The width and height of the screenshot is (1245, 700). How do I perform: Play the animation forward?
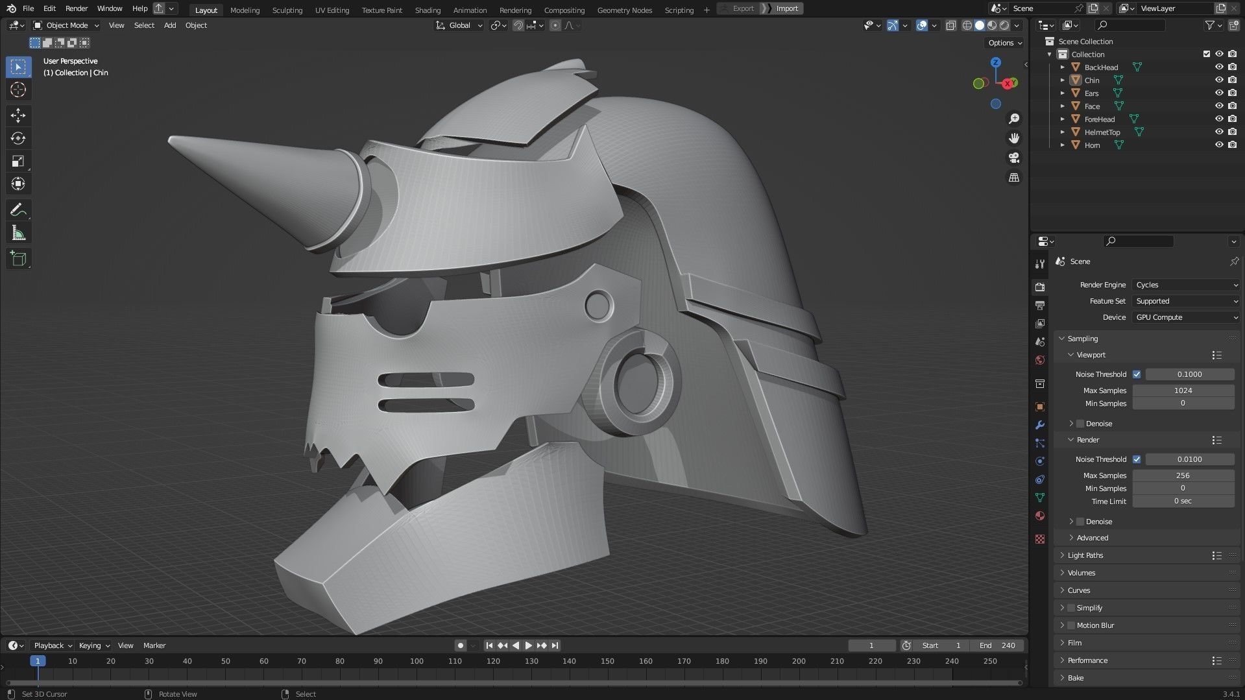click(528, 646)
